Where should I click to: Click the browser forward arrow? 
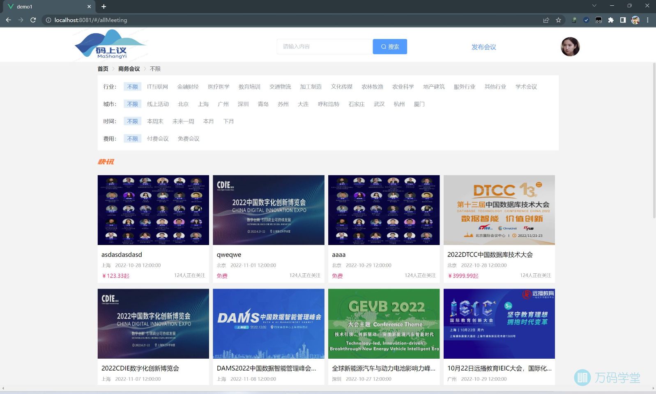(x=21, y=20)
